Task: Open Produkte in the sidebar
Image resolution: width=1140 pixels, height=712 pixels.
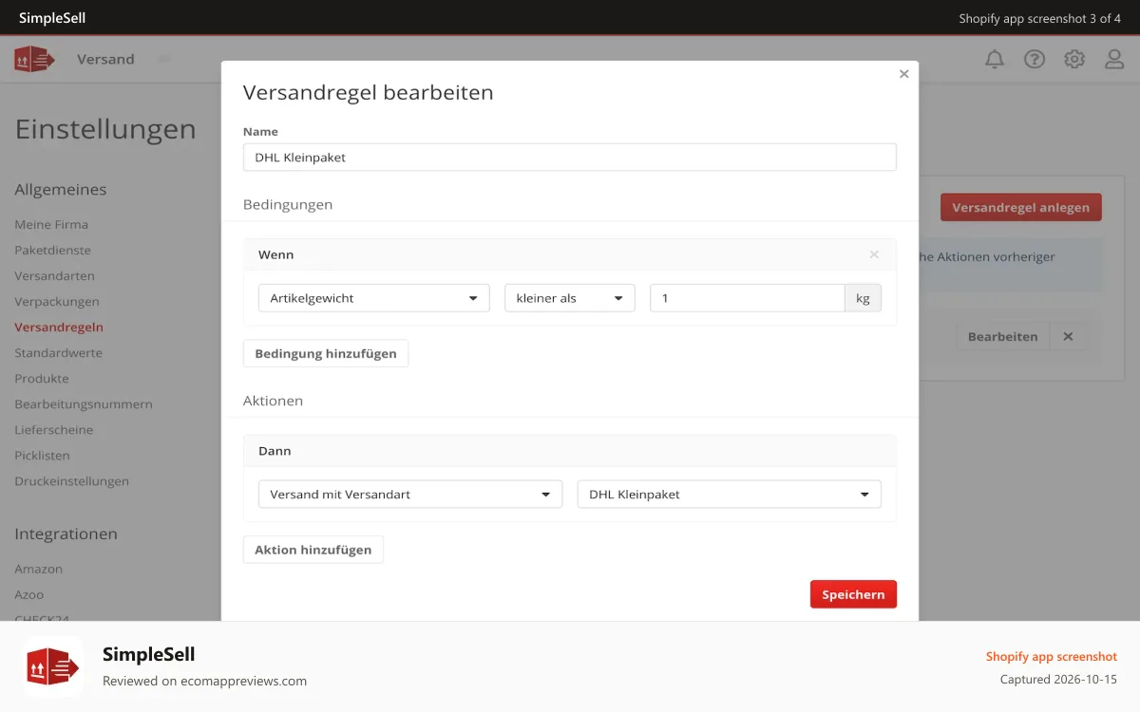Action: 42,379
